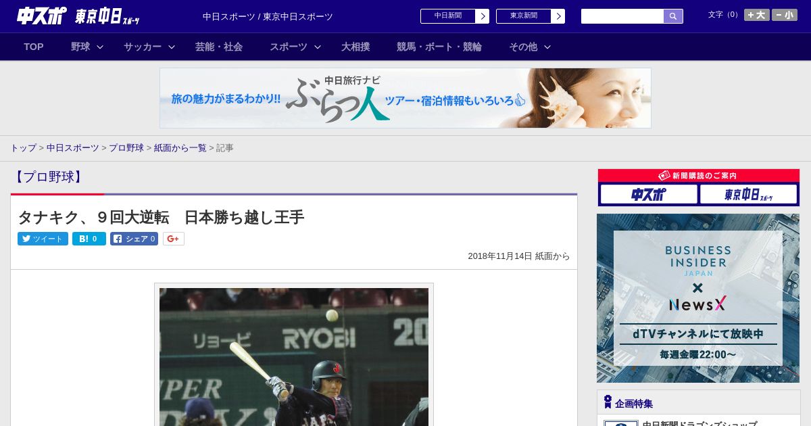Screen dimensions: 811x426
Task: Share article with Twitter ツイート button
Action: coord(43,239)
